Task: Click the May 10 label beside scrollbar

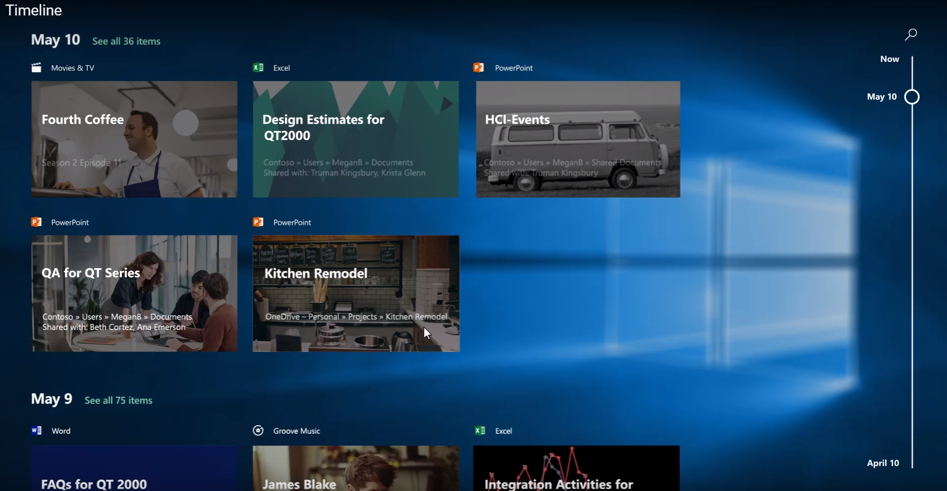Action: (x=882, y=97)
